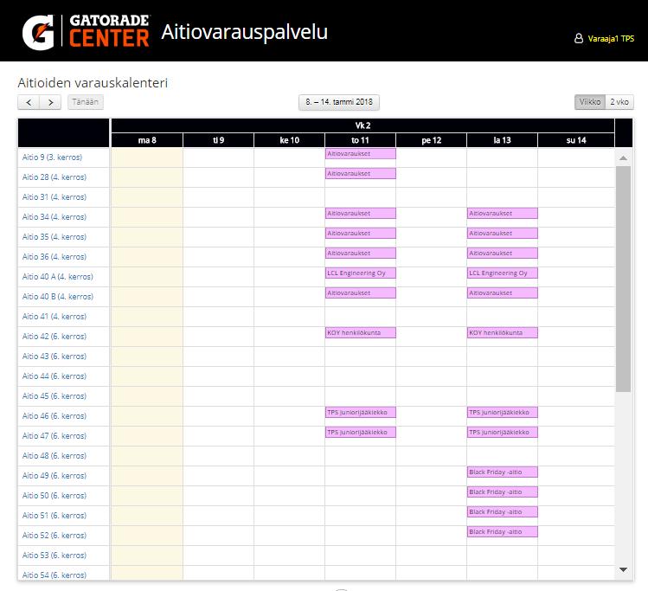Select the ke 10 column header

[289, 140]
